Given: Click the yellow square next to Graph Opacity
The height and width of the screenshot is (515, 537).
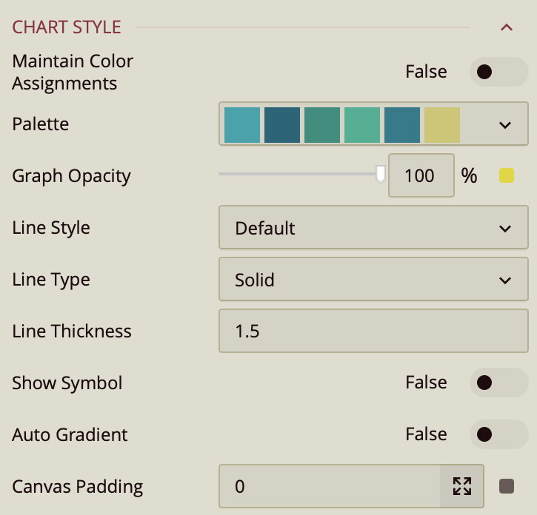Looking at the screenshot, I should coord(507,175).
